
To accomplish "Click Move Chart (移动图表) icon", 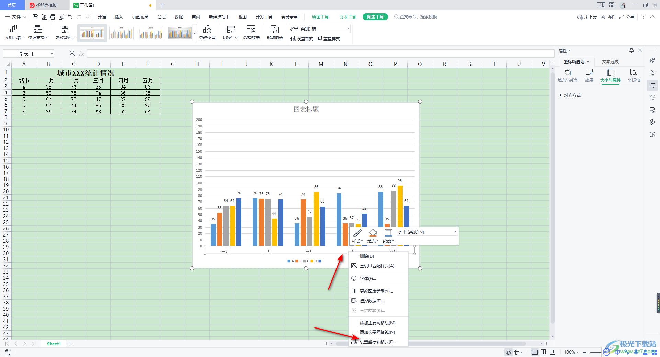I will click(275, 33).
